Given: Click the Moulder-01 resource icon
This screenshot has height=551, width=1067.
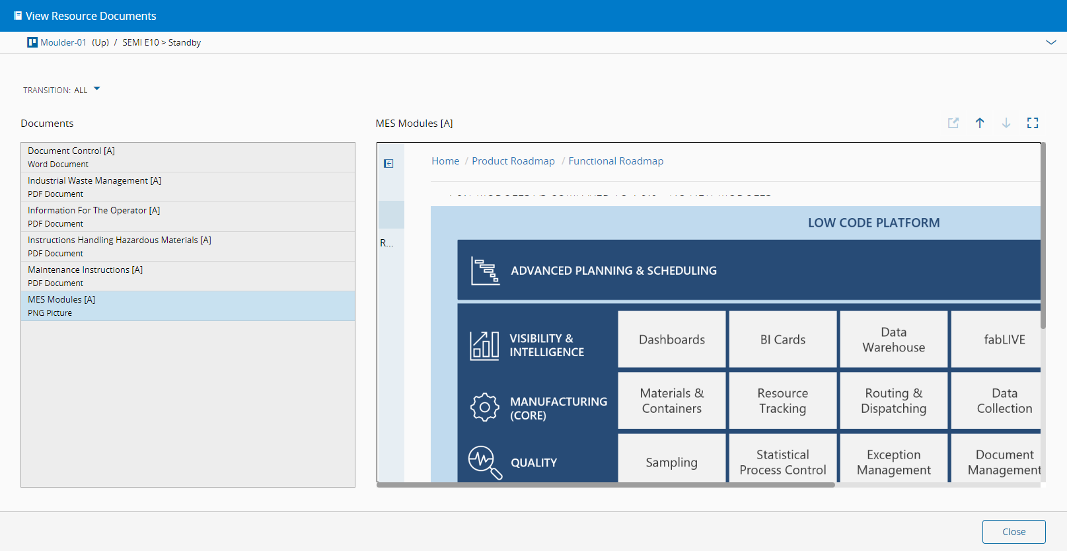Looking at the screenshot, I should tap(32, 42).
